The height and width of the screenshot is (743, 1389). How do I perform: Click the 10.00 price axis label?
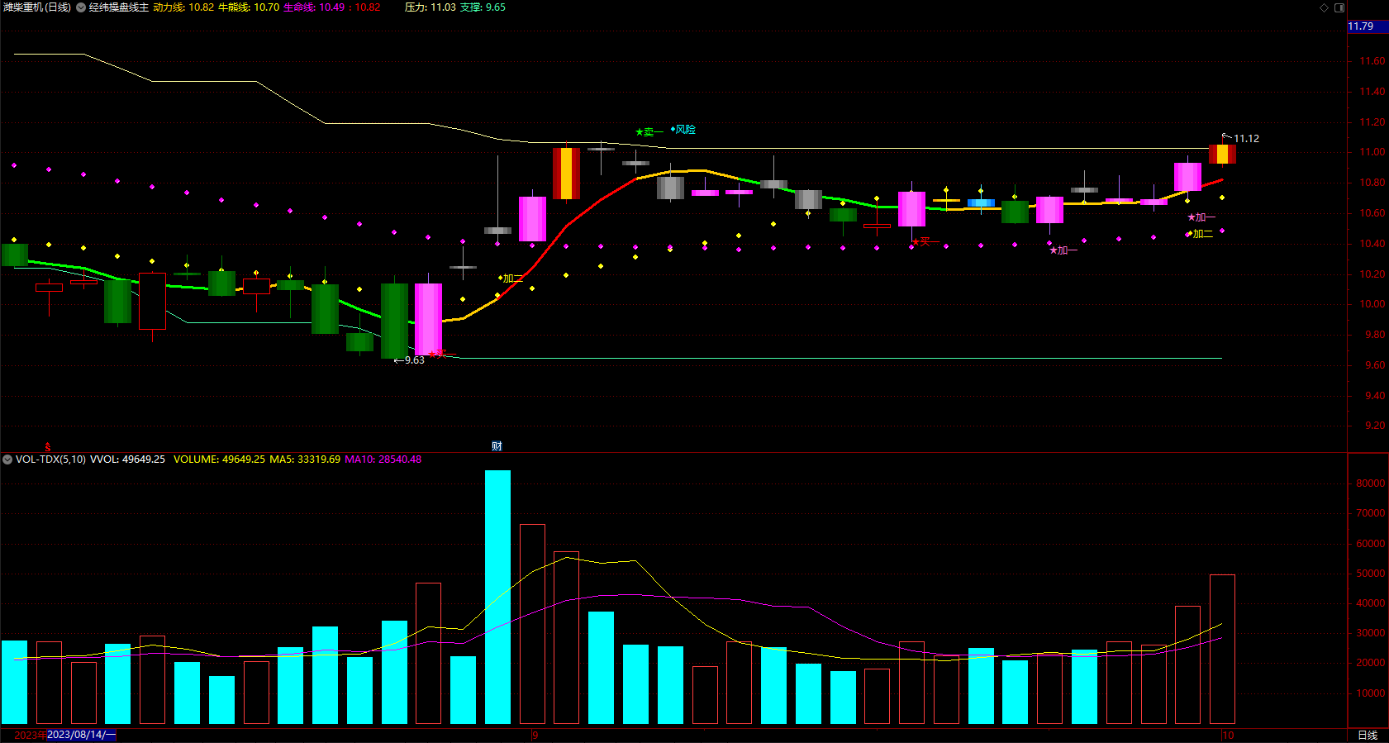(x=1372, y=304)
